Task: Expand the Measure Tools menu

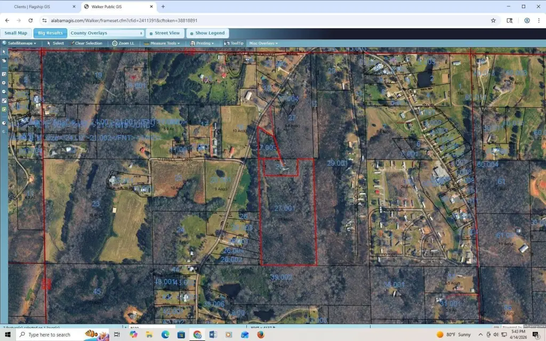Action: click(x=164, y=43)
